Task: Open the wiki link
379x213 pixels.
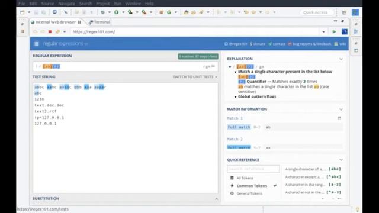Action: click(x=340, y=44)
